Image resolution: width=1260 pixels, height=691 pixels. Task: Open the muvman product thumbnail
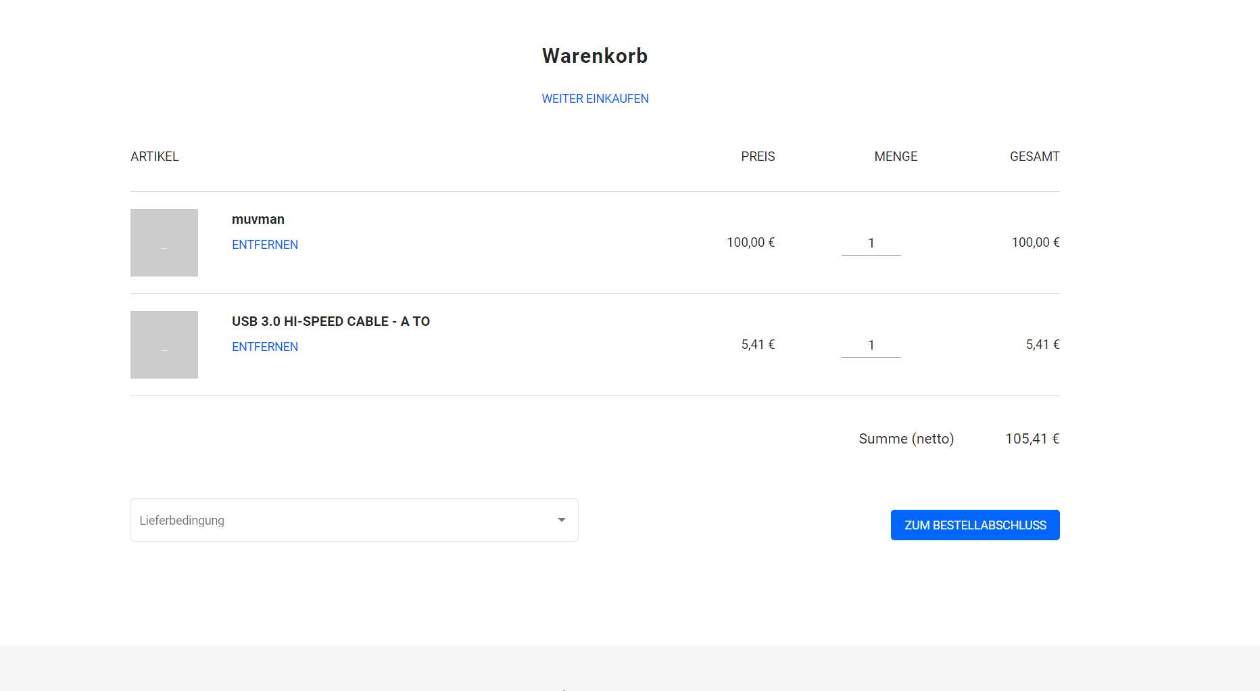tap(164, 243)
